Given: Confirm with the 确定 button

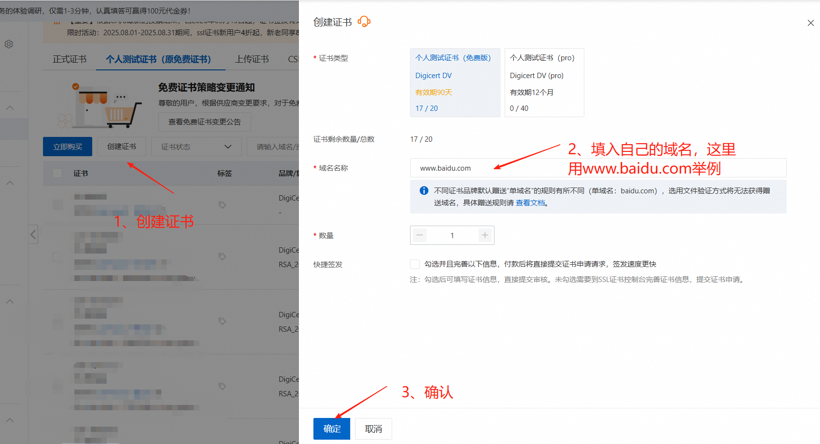Looking at the screenshot, I should point(332,429).
